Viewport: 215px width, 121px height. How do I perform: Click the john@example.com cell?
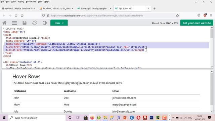124,98
